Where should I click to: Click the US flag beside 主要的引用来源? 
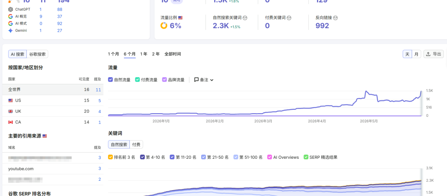pos(44,136)
